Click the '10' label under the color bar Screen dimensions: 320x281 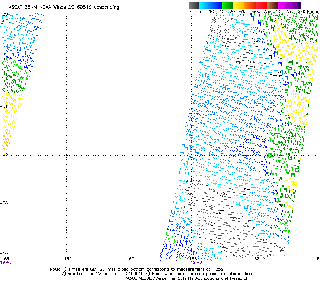[x=211, y=12]
